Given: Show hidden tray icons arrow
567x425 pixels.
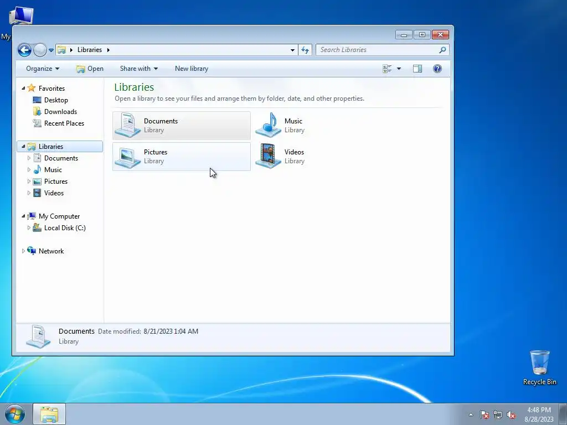Looking at the screenshot, I should point(471,414).
